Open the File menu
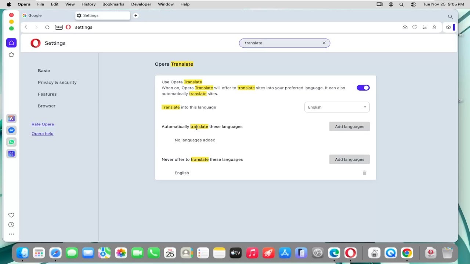 [x=40, y=4]
